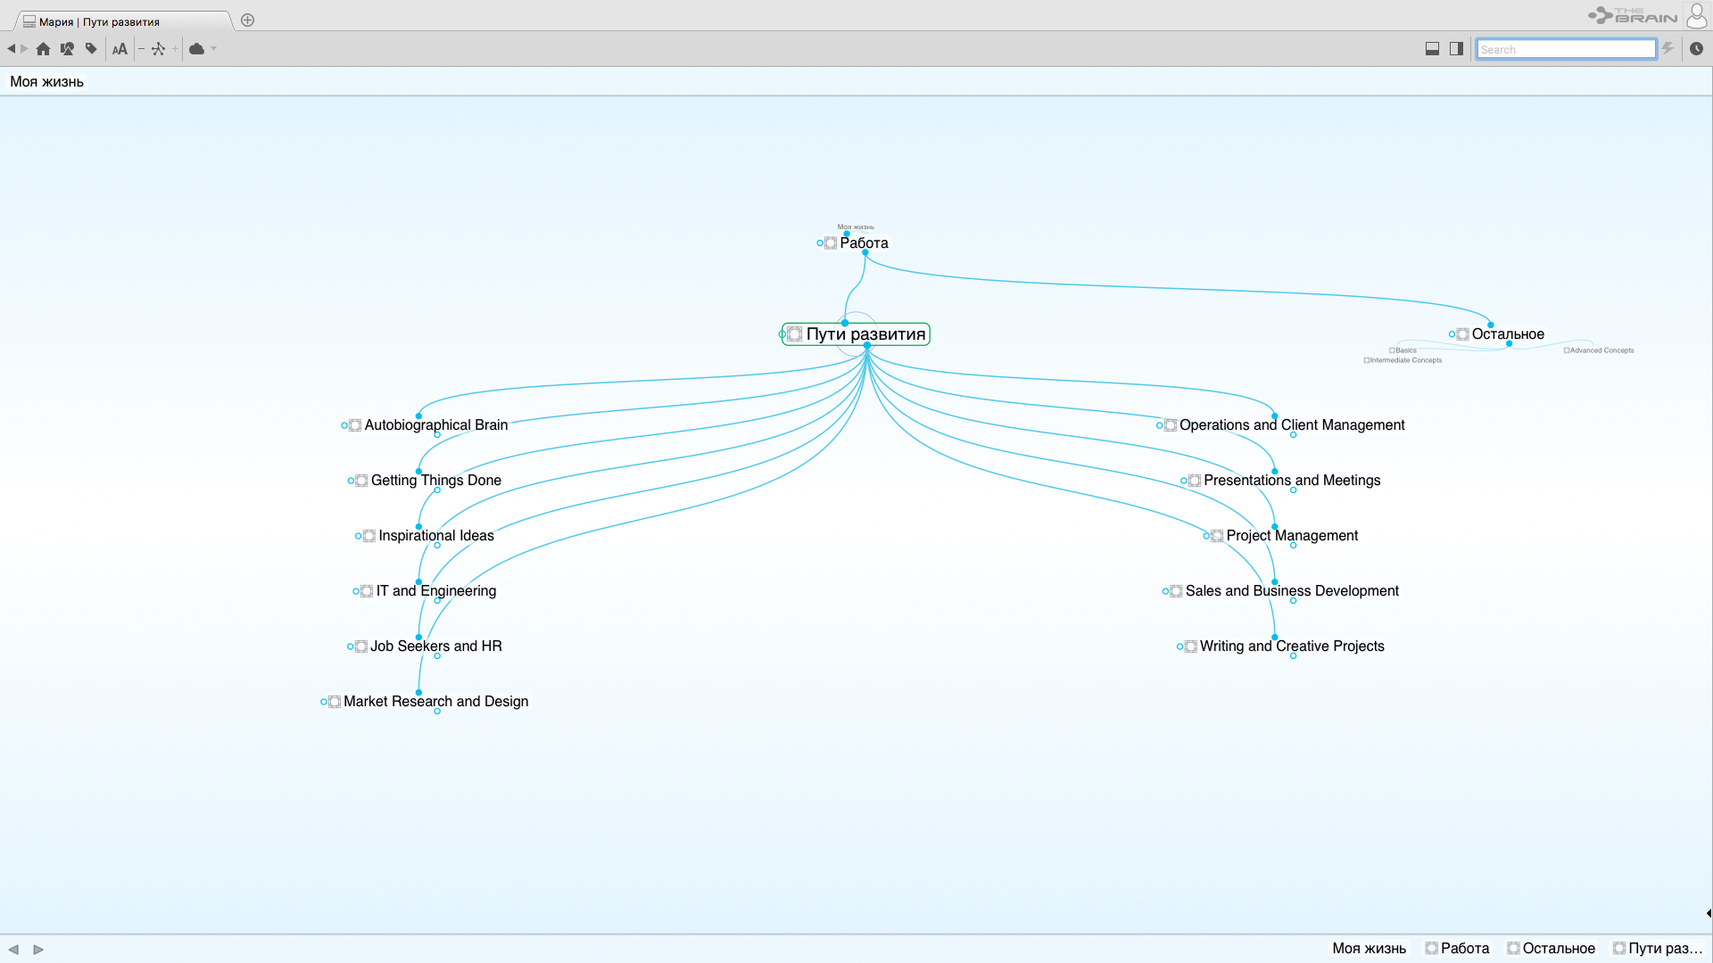Image resolution: width=1713 pixels, height=963 pixels.
Task: Click the child gate circle under Writing and Creative Projects
Action: click(x=1293, y=656)
